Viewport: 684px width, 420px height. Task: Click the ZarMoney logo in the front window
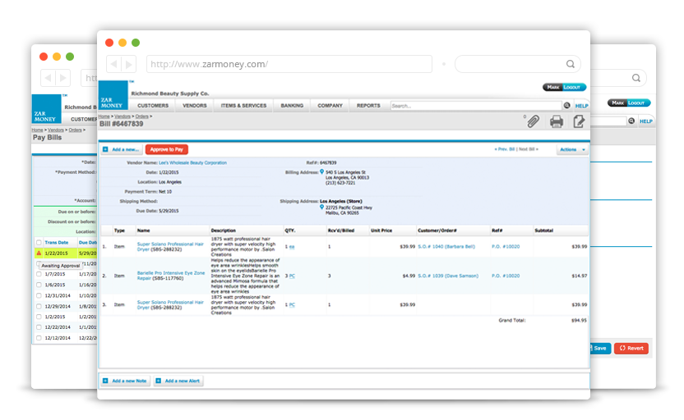(x=113, y=95)
